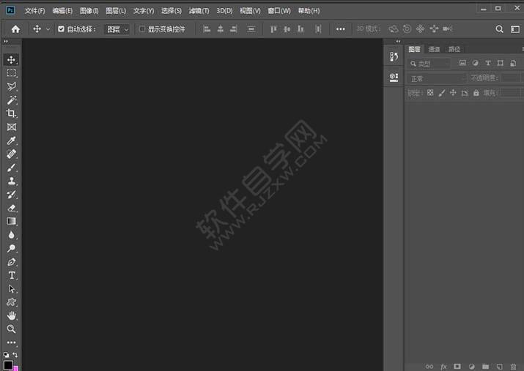The width and height of the screenshot is (524, 371).
Task: Toggle Lock transparent pixels
Action: (430, 93)
